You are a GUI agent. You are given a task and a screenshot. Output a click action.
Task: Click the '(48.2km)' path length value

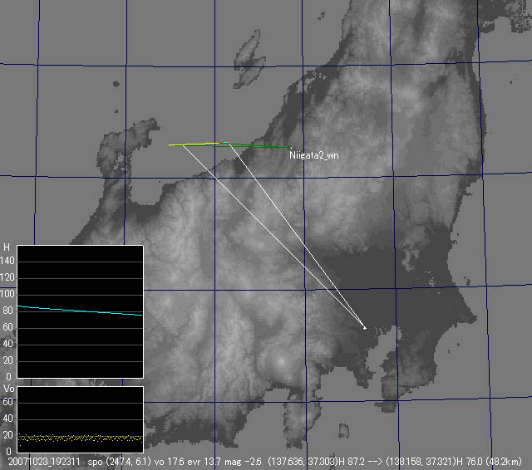tap(504, 462)
